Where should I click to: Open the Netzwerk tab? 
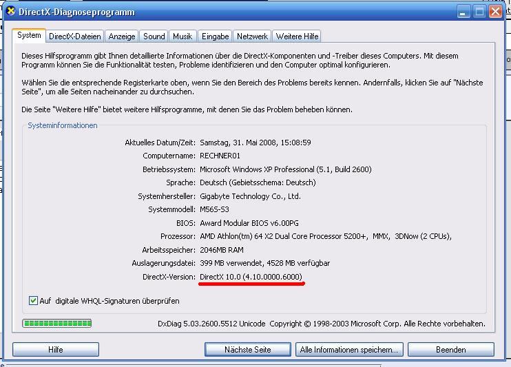click(252, 36)
